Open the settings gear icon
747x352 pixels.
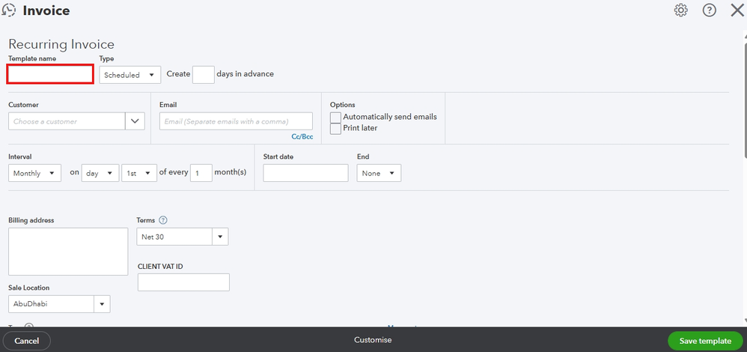(680, 10)
